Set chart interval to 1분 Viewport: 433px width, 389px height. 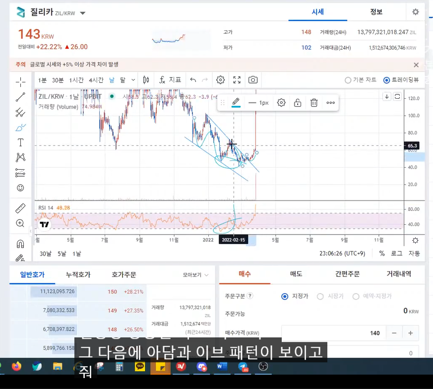tap(42, 80)
